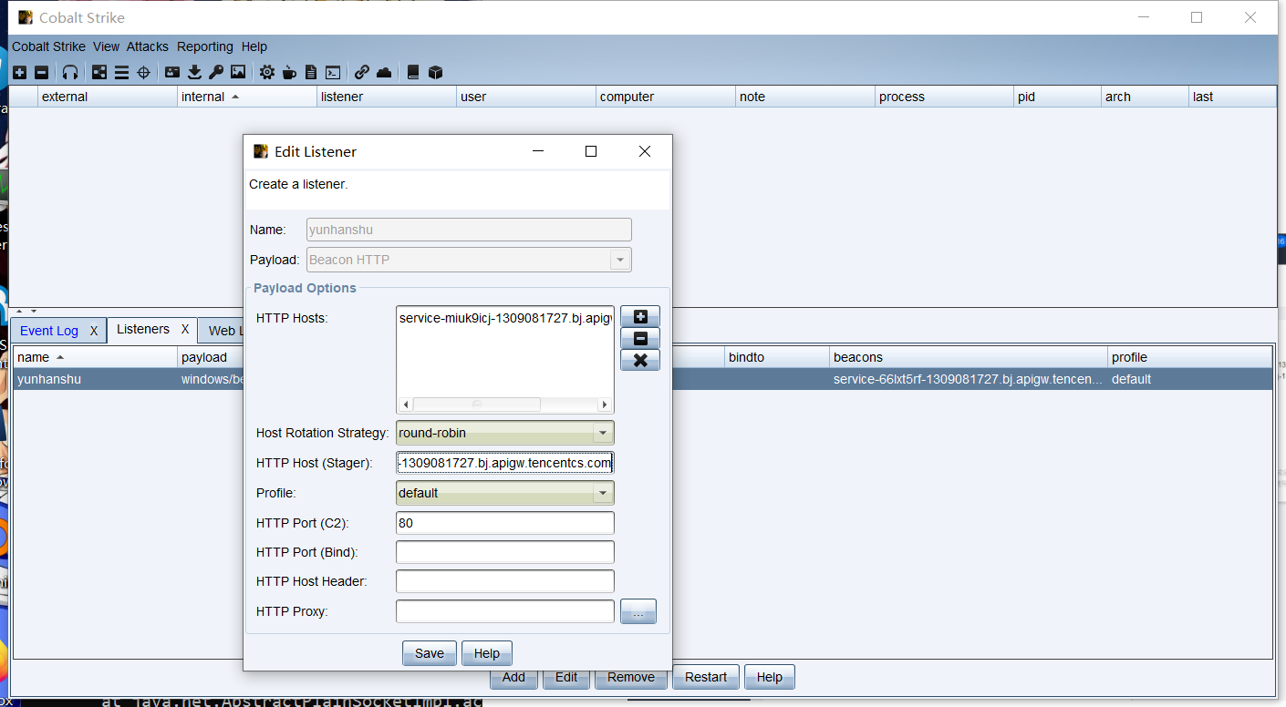Add a new listener
The height and width of the screenshot is (707, 1286).
pyautogui.click(x=513, y=677)
